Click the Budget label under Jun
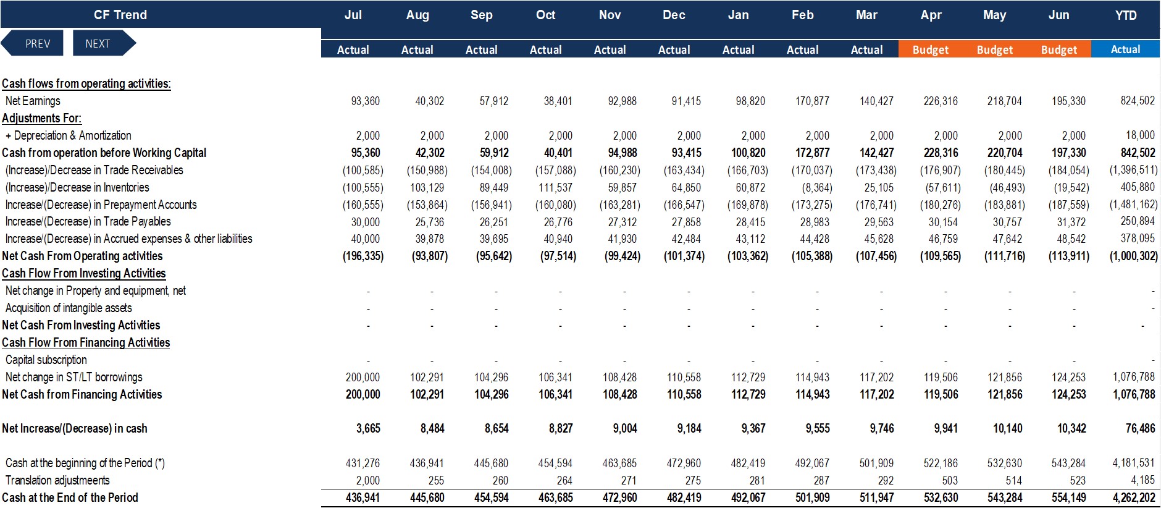 point(1059,49)
